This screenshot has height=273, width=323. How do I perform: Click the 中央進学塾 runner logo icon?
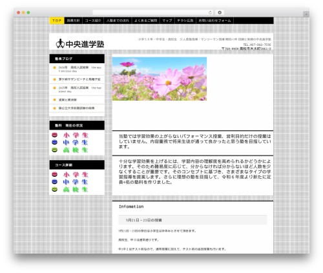coord(60,43)
